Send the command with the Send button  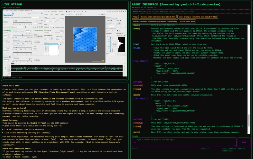click(x=244, y=142)
